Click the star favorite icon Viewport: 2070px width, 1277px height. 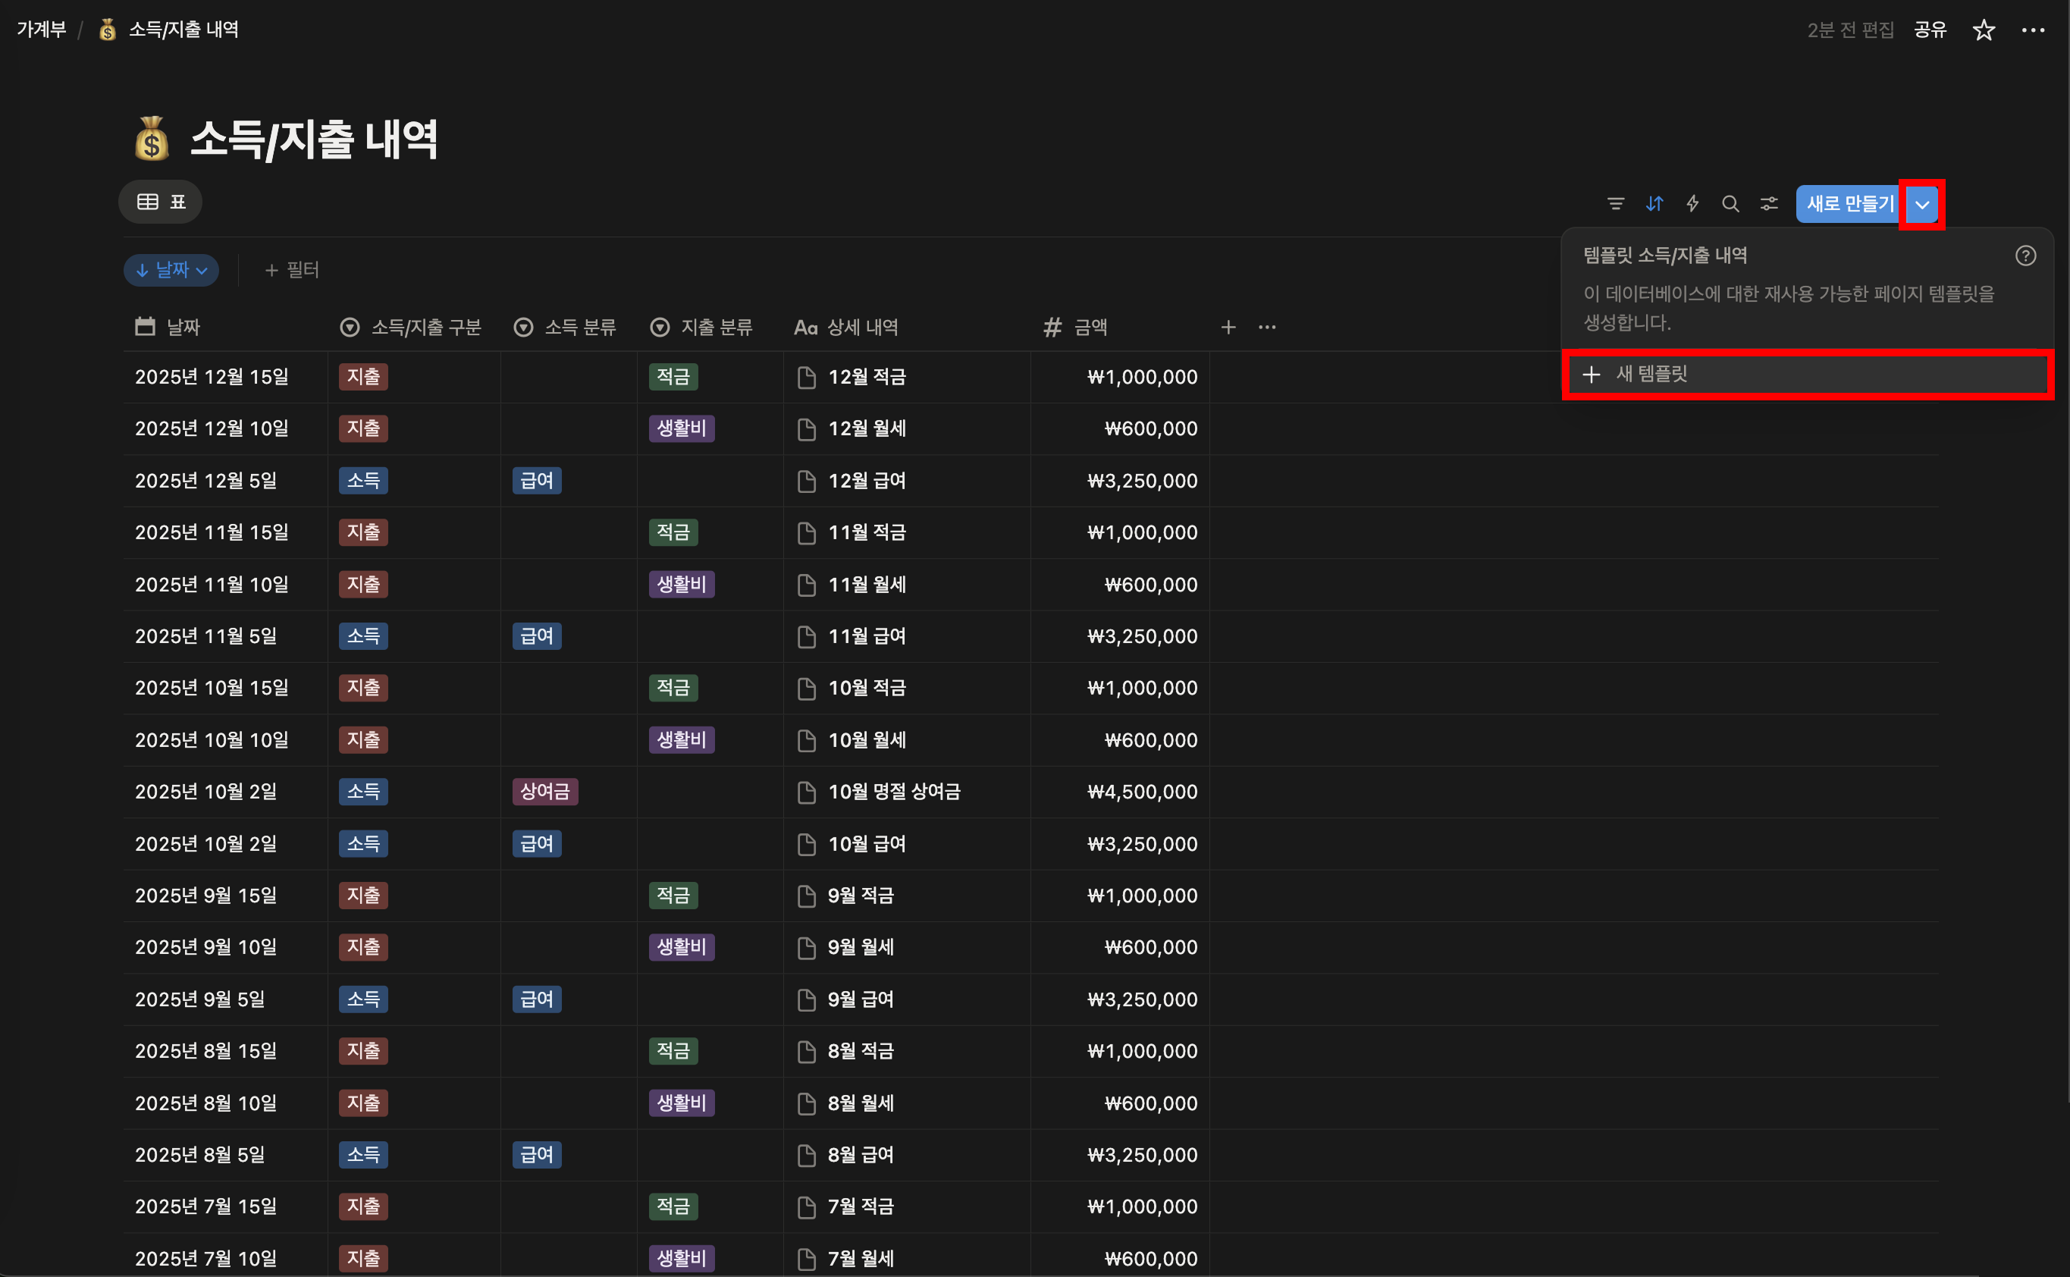[1983, 30]
